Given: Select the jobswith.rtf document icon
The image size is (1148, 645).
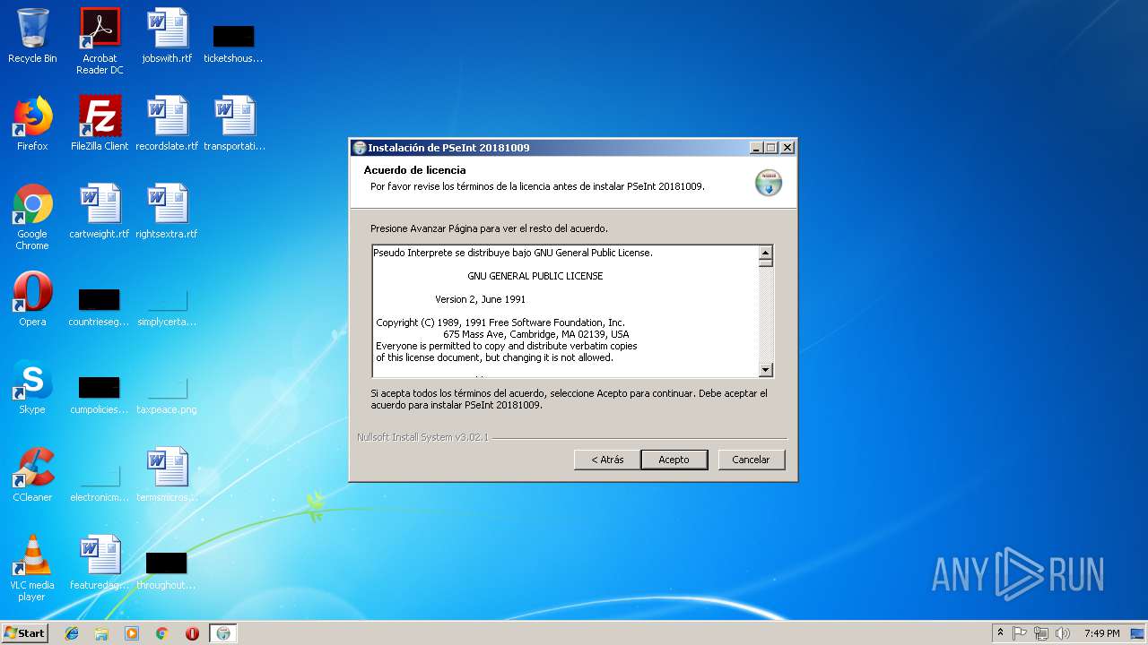Looking at the screenshot, I should point(167,36).
